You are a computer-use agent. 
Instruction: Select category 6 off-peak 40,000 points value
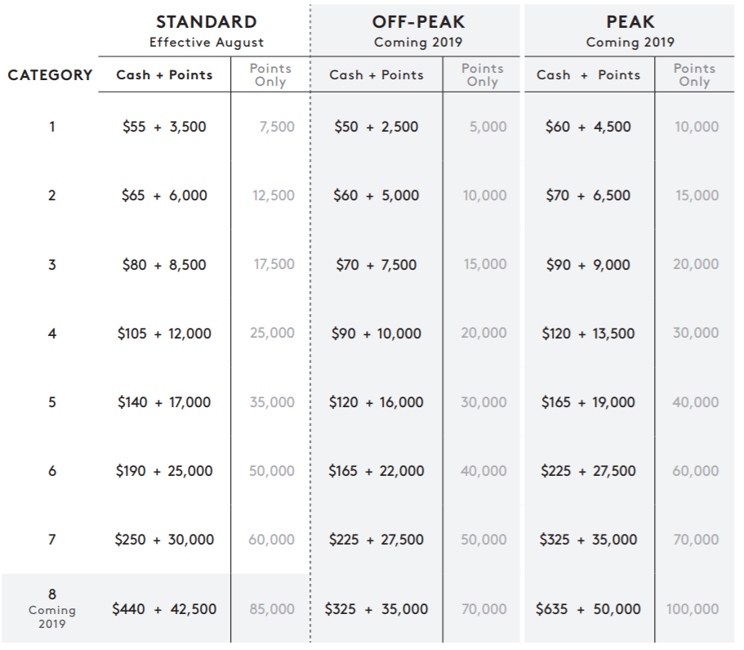coord(483,471)
